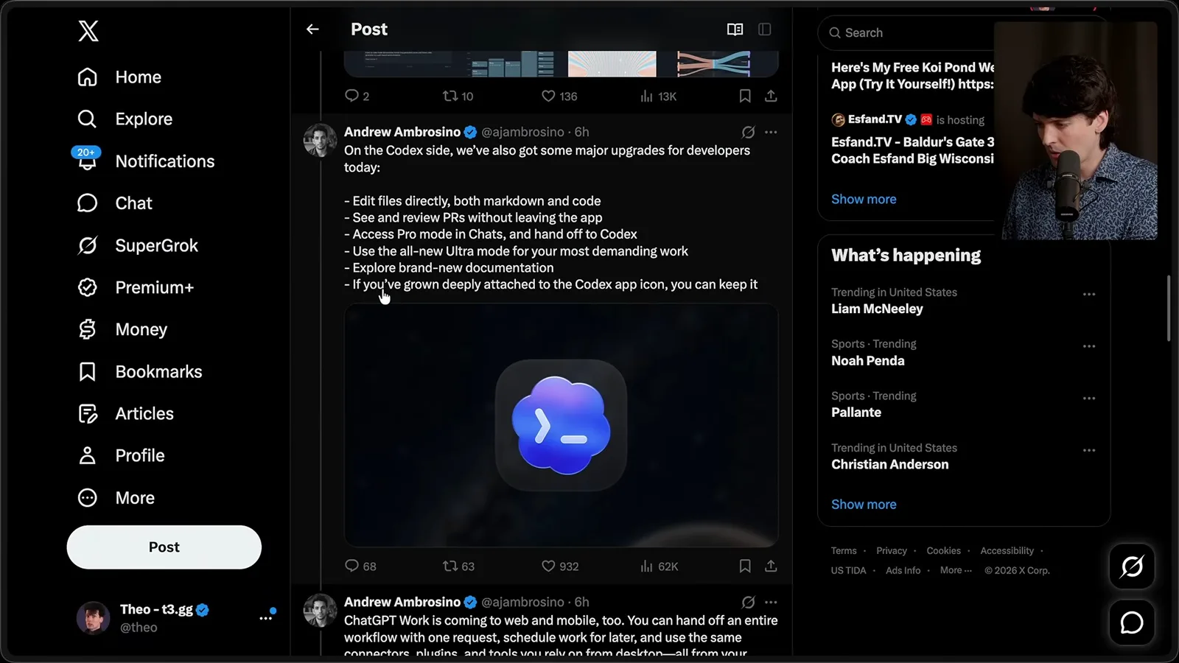The height and width of the screenshot is (663, 1179).
Task: Click Show more under live spaces
Action: tap(864, 199)
